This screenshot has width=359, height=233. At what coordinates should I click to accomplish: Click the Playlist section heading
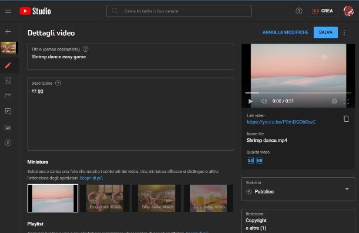click(35, 224)
